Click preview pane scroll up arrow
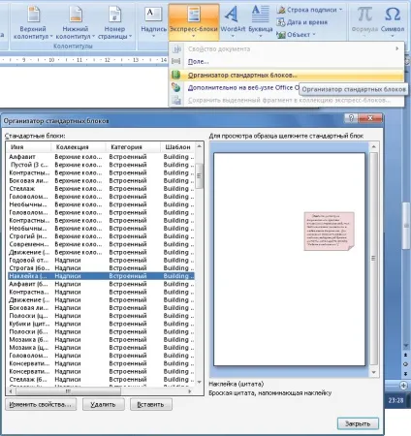 pyautogui.click(x=374, y=147)
